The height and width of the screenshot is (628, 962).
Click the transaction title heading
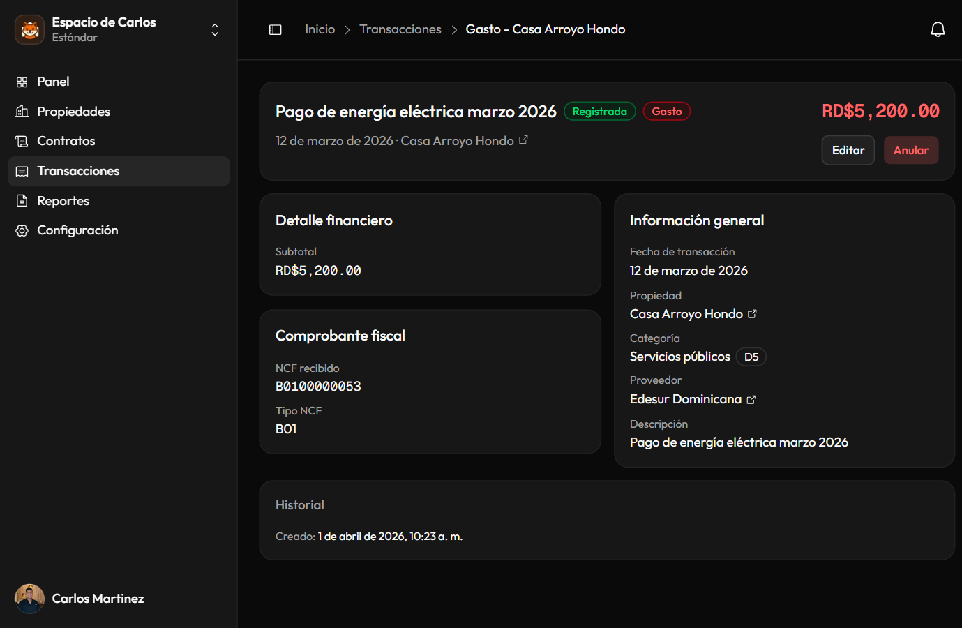pos(416,112)
